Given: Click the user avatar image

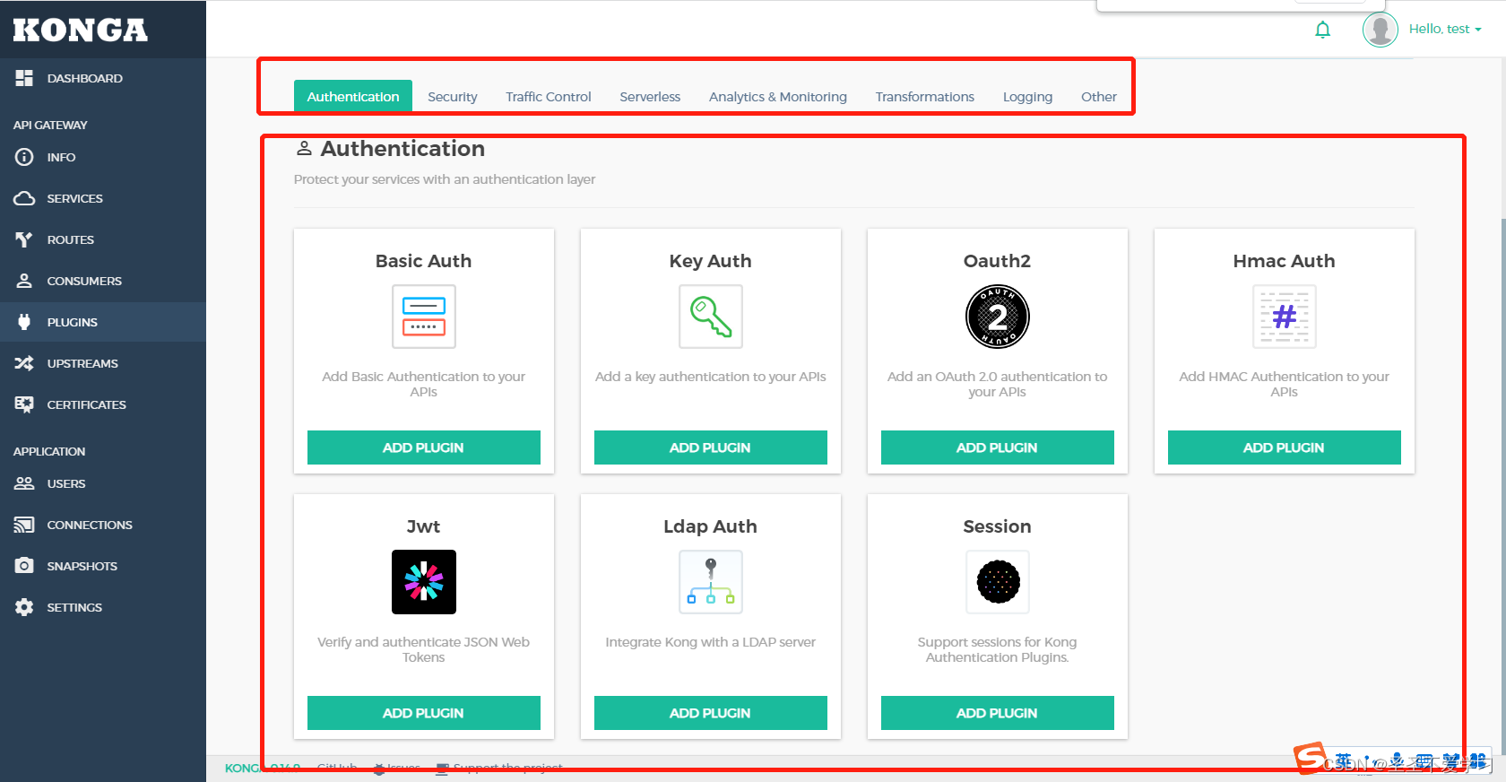Looking at the screenshot, I should pos(1380,30).
